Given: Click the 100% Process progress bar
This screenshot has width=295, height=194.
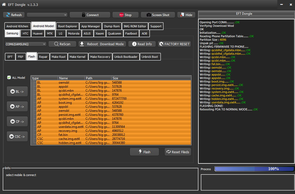Looking at the screenshot, I should [x=254, y=169].
